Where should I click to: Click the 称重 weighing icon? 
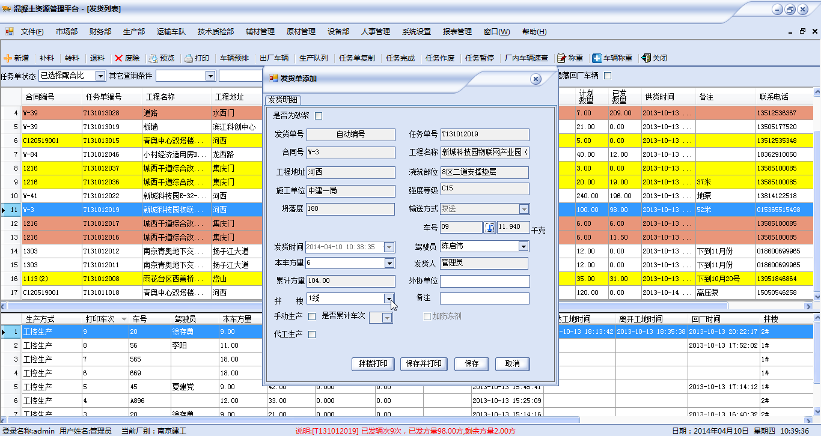pyautogui.click(x=561, y=58)
